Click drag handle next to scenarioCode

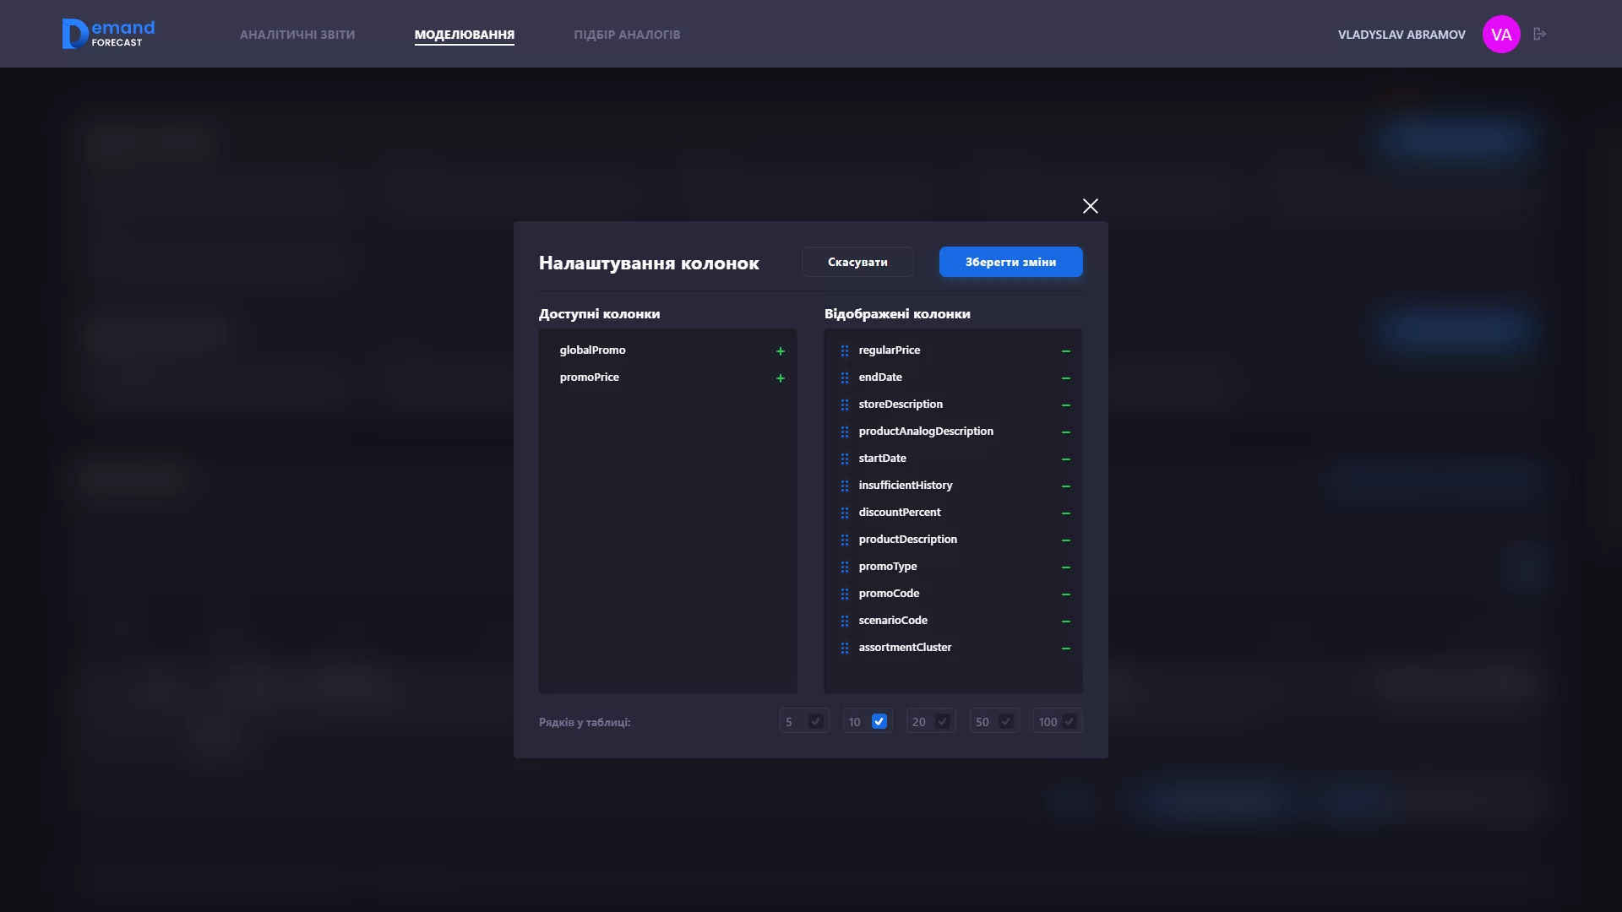[844, 621]
